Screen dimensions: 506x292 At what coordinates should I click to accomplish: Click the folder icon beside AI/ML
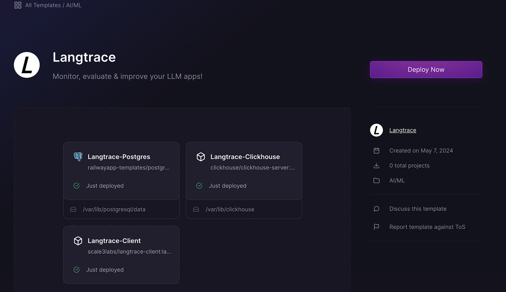point(376,180)
